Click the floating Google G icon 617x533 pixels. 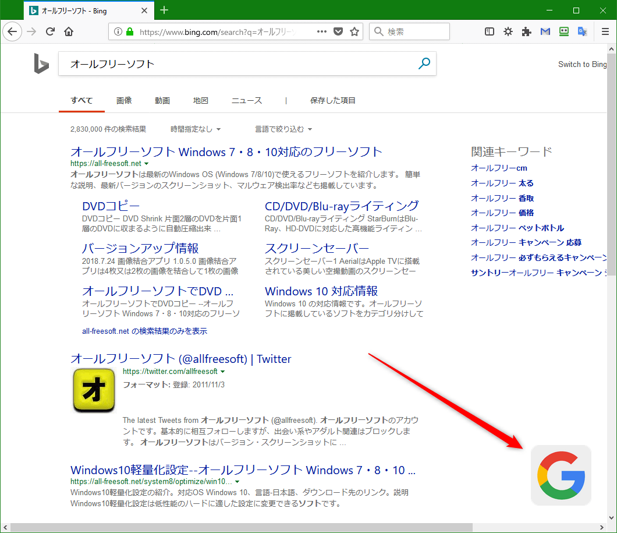click(x=561, y=475)
